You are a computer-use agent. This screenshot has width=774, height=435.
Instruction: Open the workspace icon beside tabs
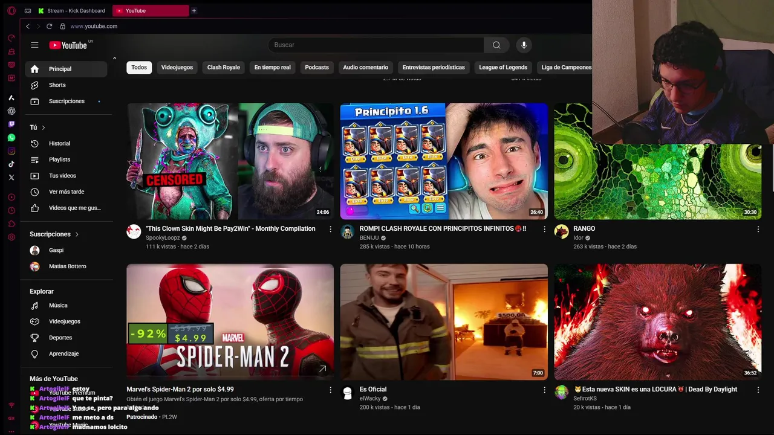pos(28,10)
